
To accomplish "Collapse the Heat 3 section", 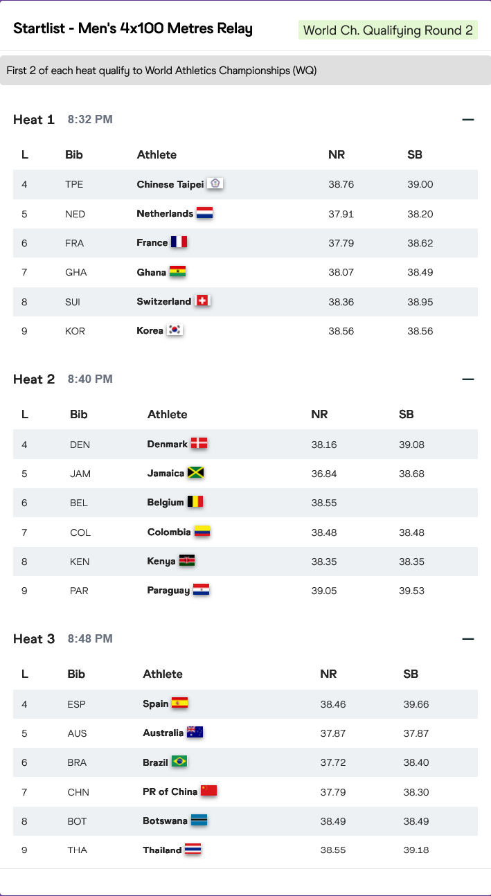I will (468, 639).
